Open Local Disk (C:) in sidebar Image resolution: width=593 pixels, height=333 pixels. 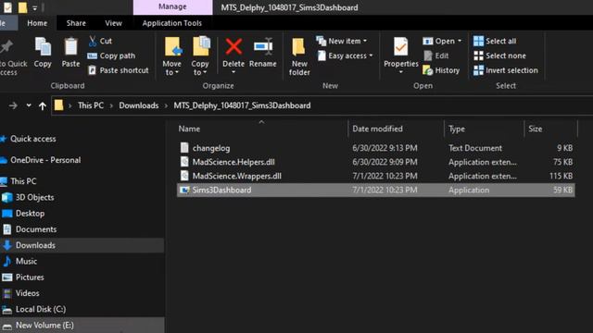[41, 309]
